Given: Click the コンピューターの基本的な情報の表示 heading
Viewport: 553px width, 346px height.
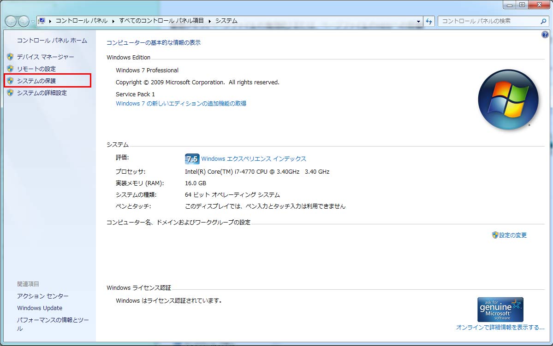Looking at the screenshot, I should click(154, 43).
